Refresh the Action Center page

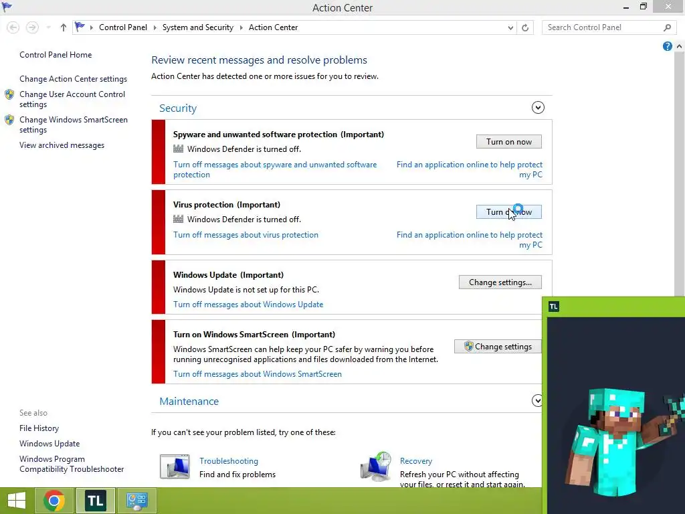[525, 27]
